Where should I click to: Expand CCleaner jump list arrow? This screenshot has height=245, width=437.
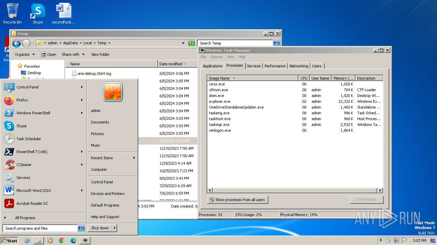82,165
